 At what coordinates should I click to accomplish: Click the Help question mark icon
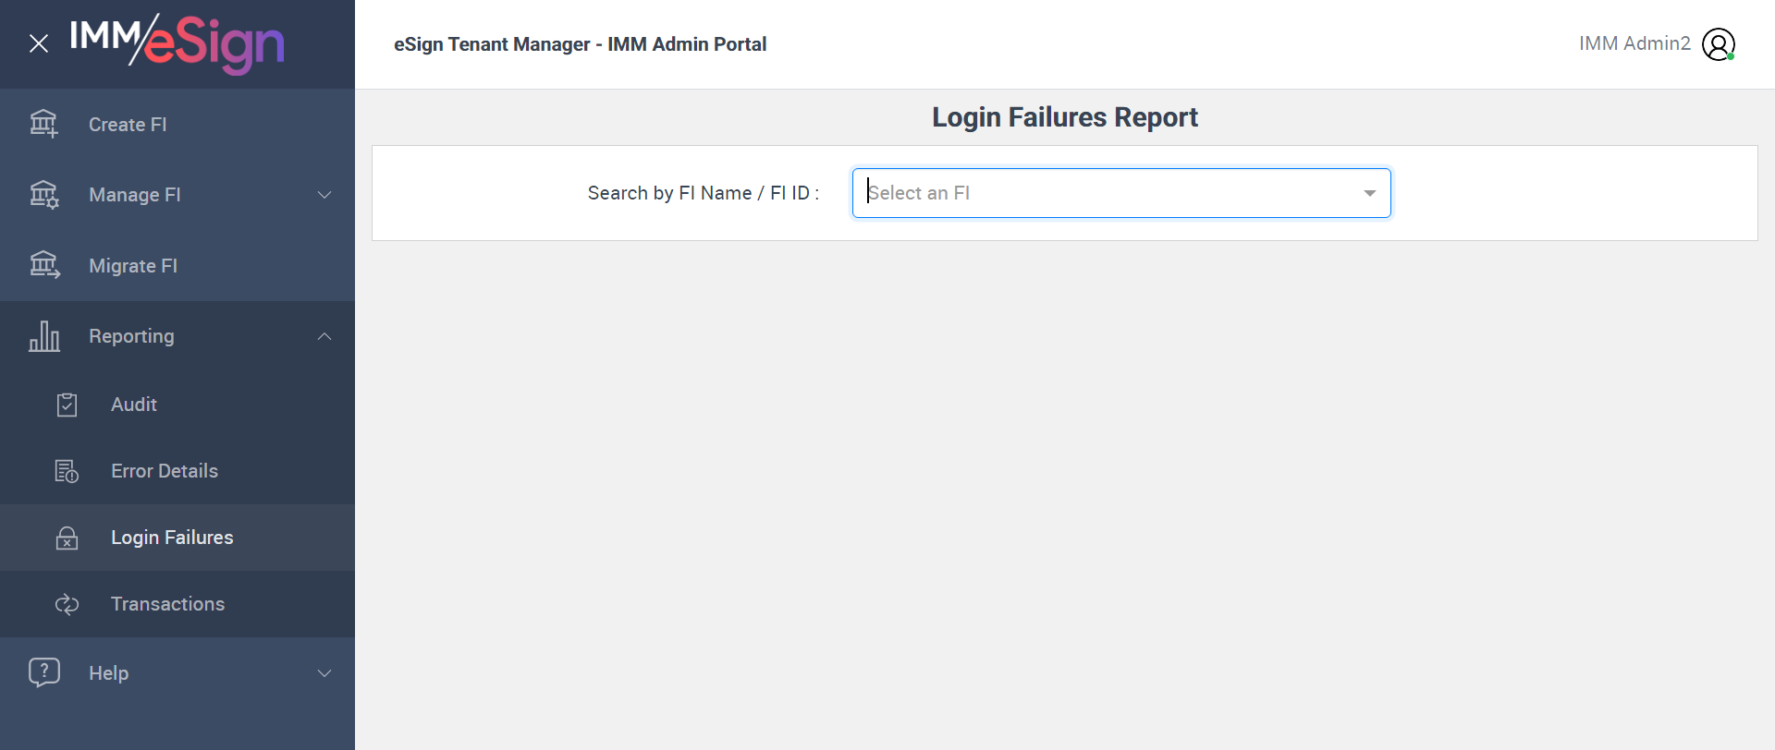pos(43,672)
